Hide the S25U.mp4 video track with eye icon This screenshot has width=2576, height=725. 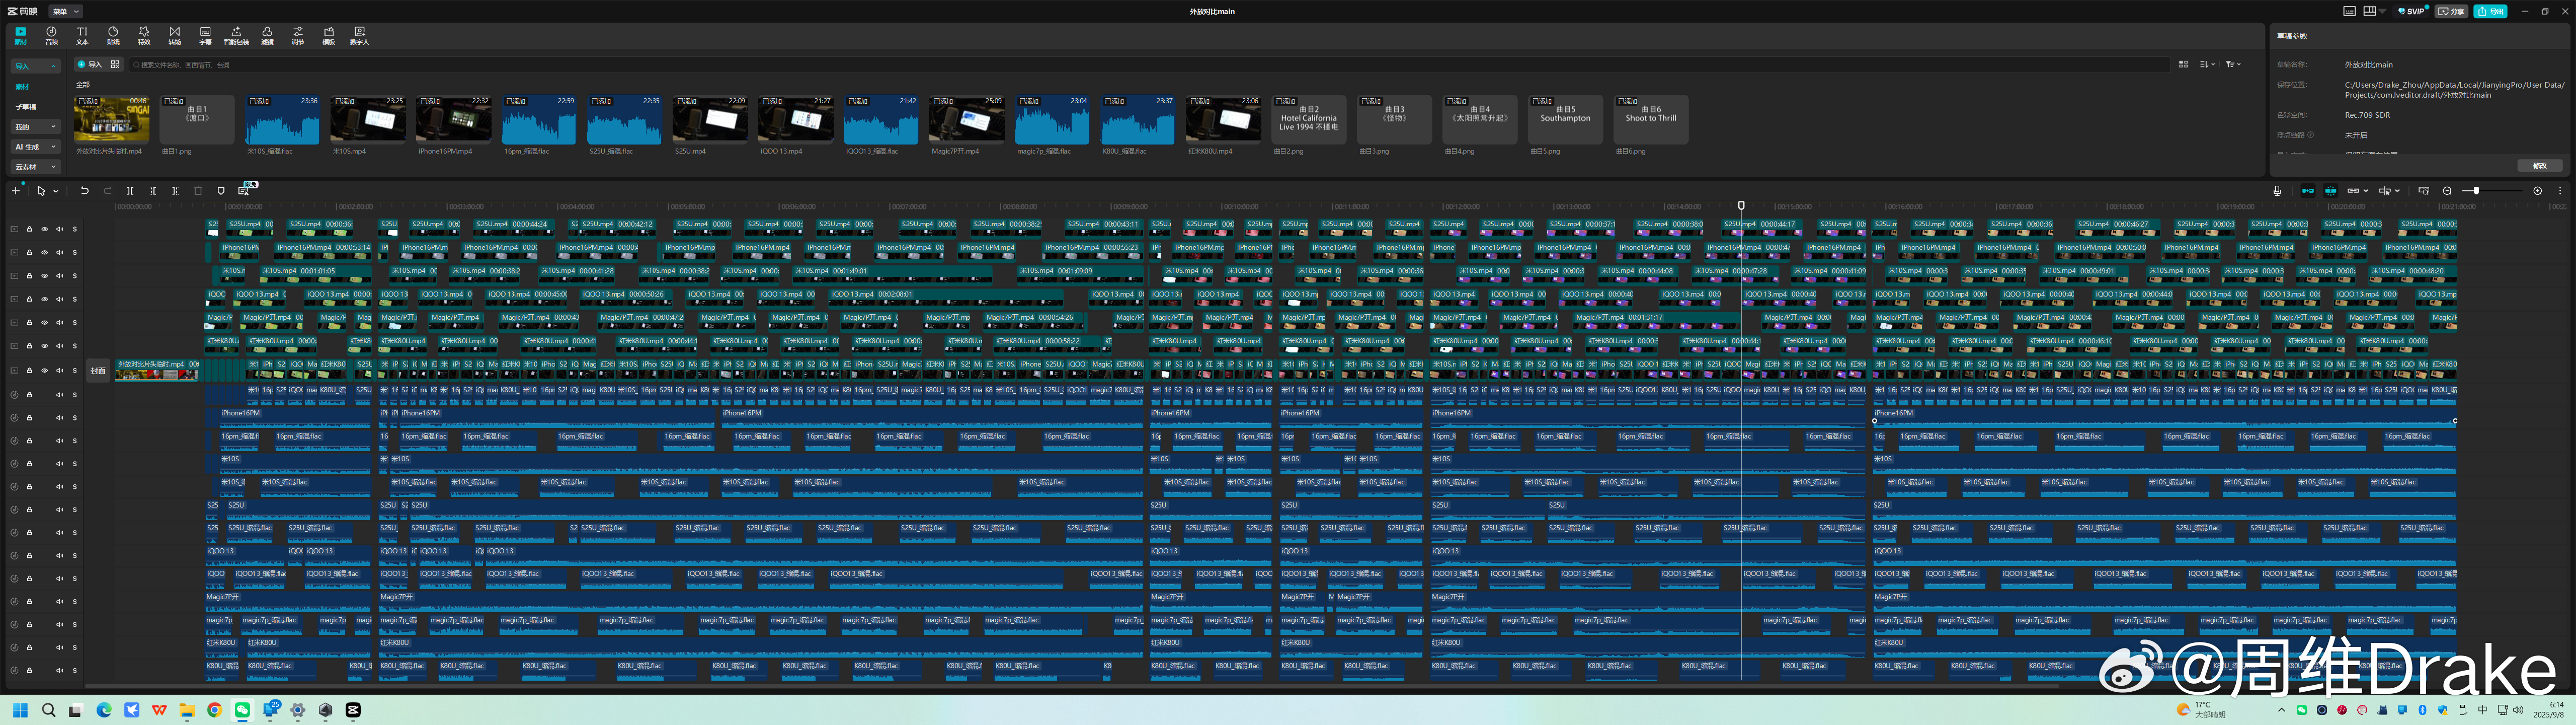click(x=44, y=229)
